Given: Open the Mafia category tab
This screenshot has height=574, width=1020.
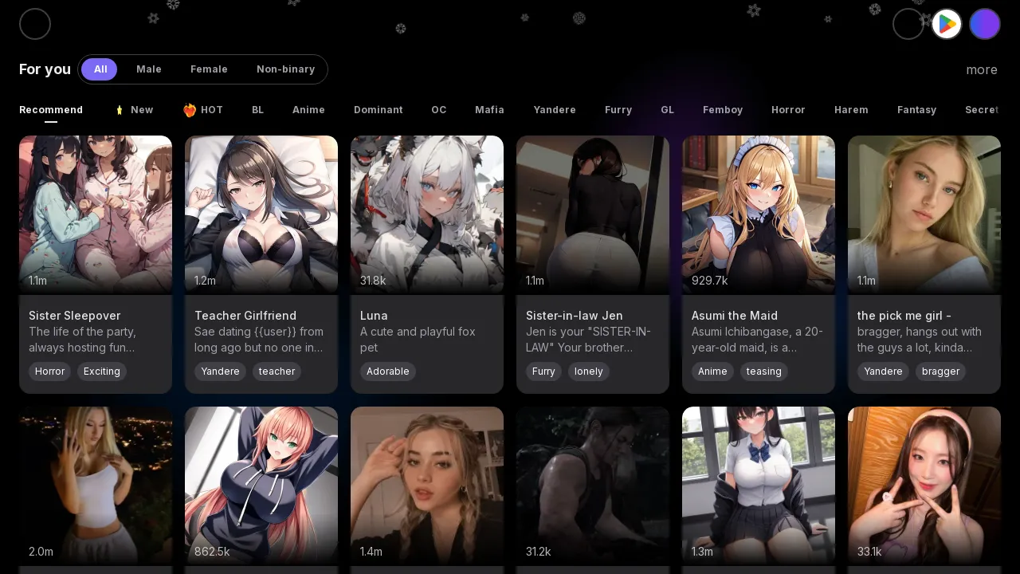Looking at the screenshot, I should tap(489, 110).
